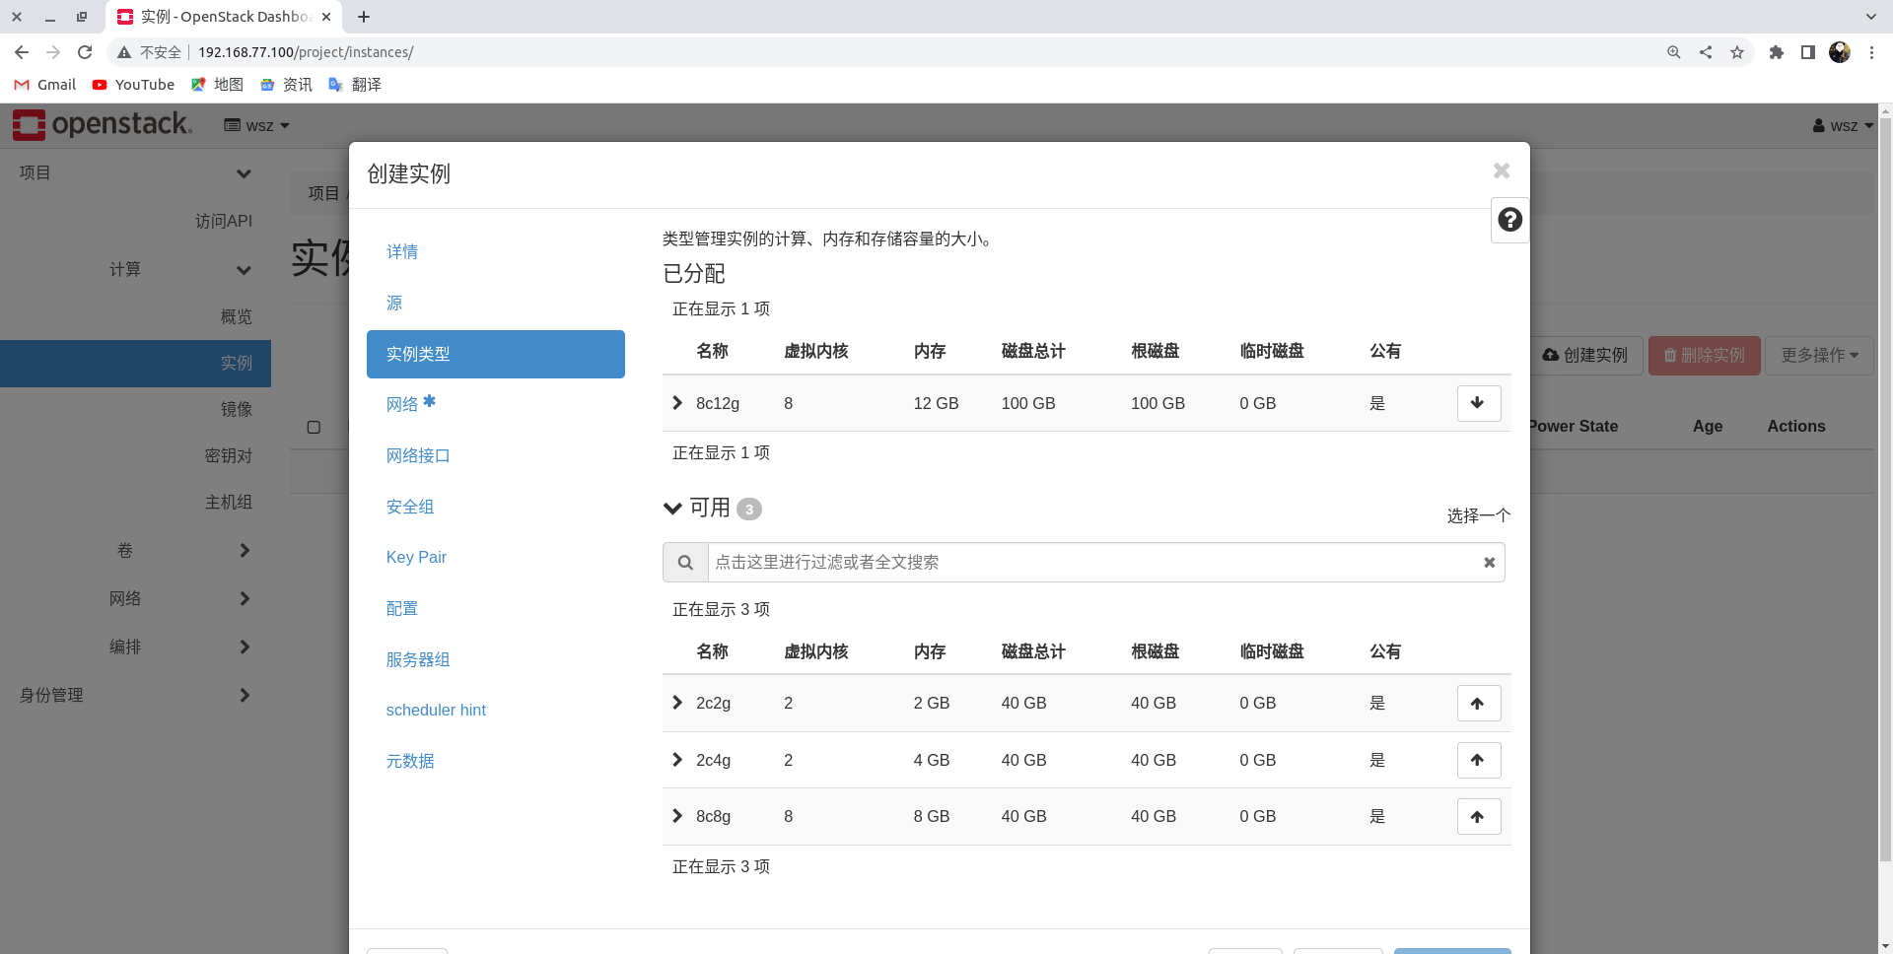
Task: Click the help question mark icon
Action: (x=1509, y=220)
